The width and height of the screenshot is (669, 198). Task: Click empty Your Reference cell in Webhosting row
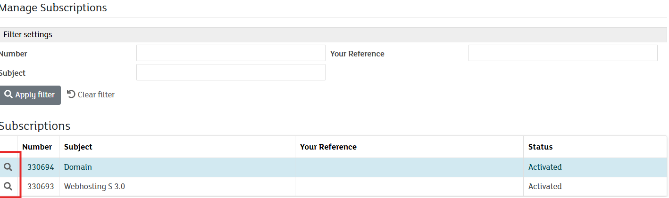coord(409,186)
